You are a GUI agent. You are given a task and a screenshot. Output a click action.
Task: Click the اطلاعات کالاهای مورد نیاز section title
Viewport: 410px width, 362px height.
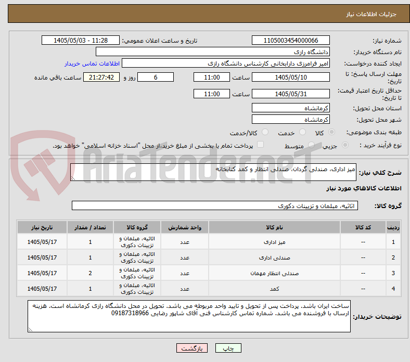pos(364,188)
